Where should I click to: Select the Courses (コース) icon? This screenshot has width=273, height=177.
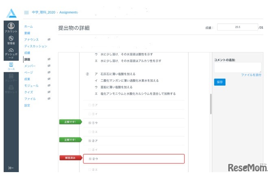tap(11, 65)
